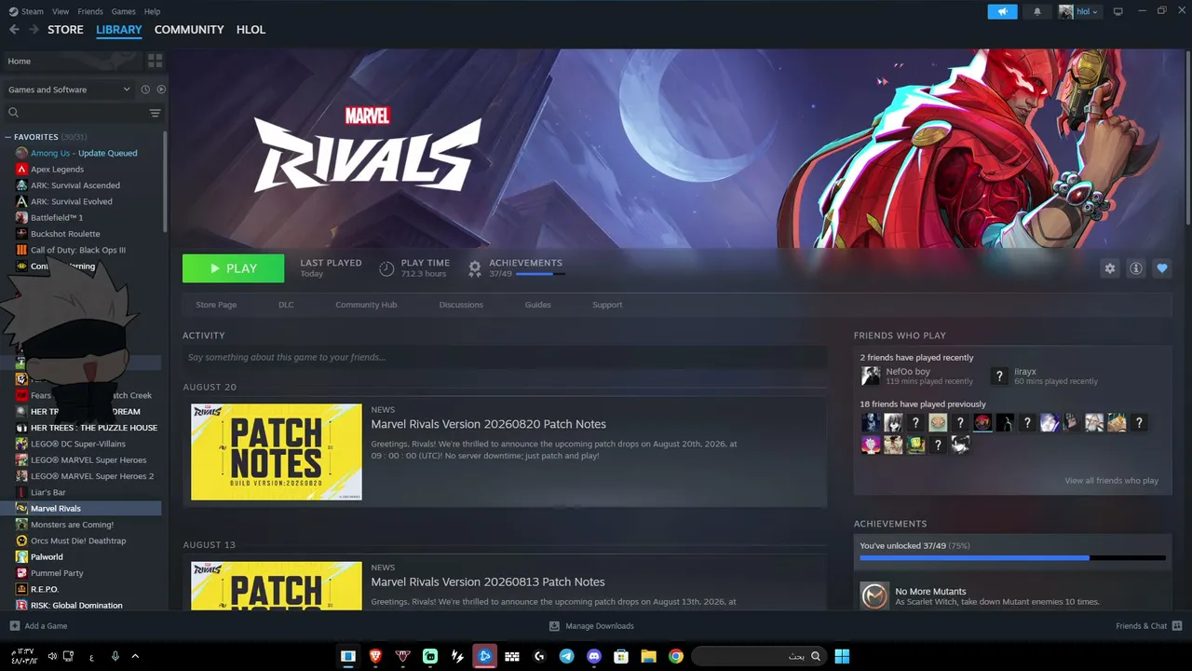This screenshot has width=1192, height=671.
Task: Open the HLOL profile tab
Action: [251, 30]
